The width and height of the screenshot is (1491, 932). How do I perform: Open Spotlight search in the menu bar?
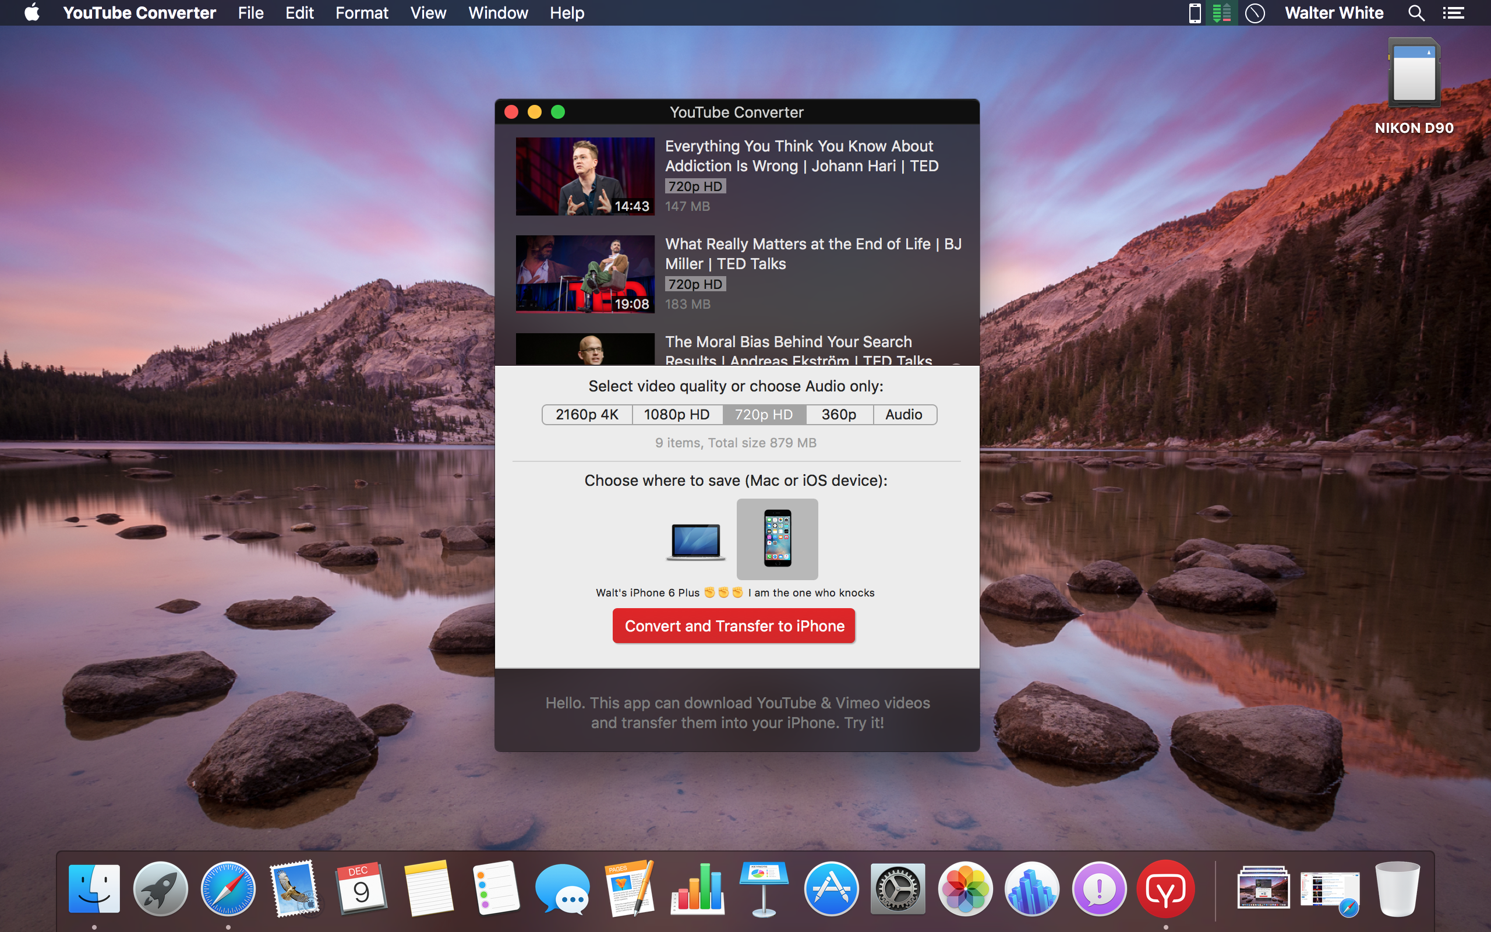pyautogui.click(x=1416, y=13)
